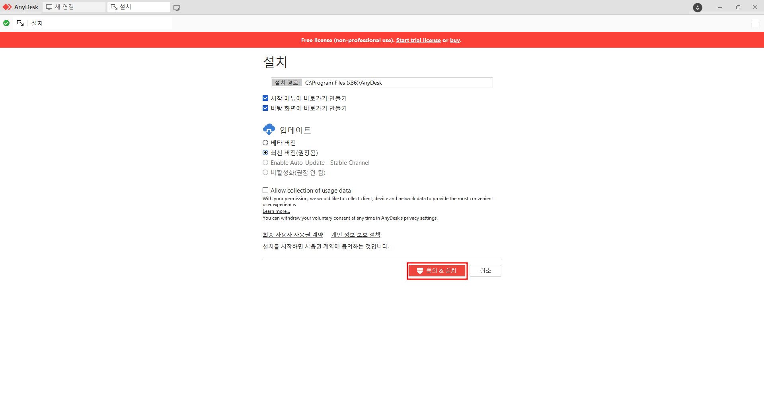Click the Learn more link
764x413 pixels.
point(275,211)
